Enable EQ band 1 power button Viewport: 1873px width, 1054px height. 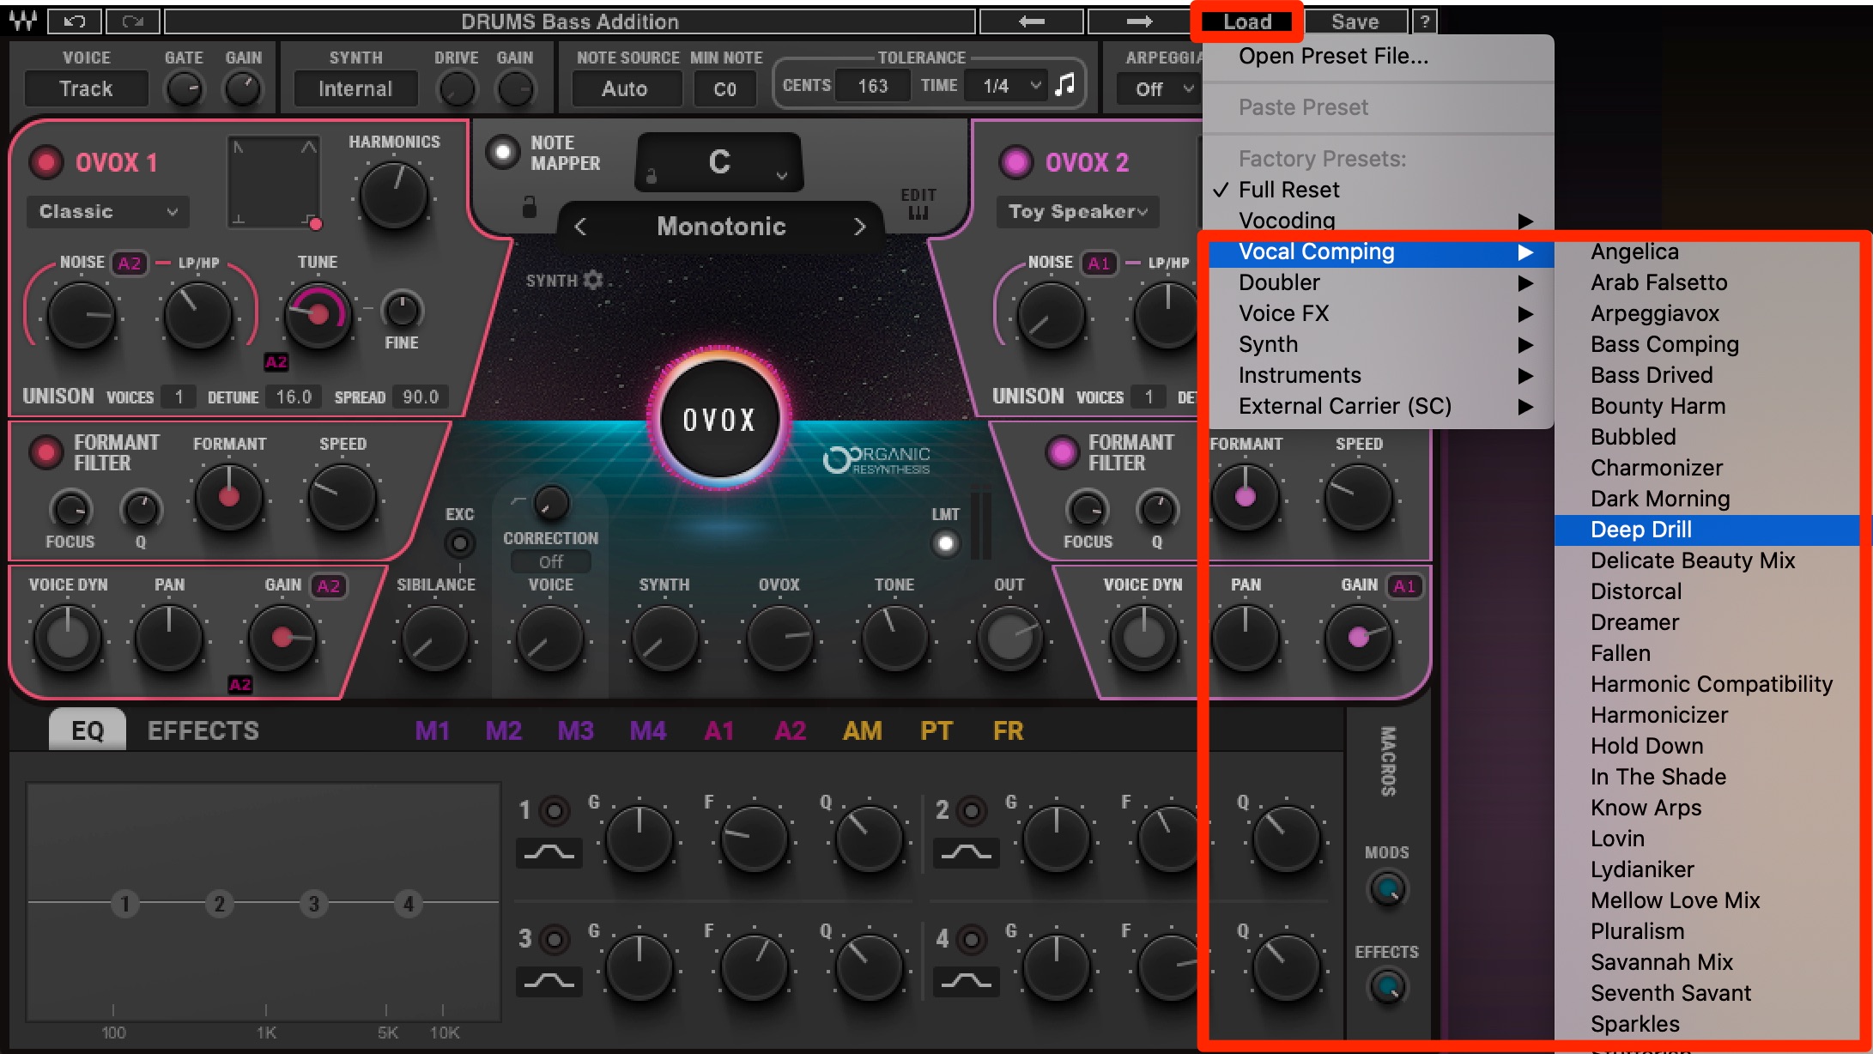[x=555, y=810]
